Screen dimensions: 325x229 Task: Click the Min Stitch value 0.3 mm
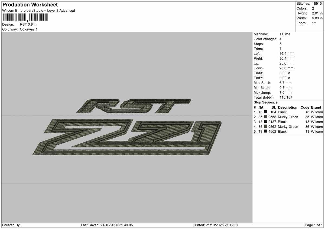pyautogui.click(x=285, y=87)
